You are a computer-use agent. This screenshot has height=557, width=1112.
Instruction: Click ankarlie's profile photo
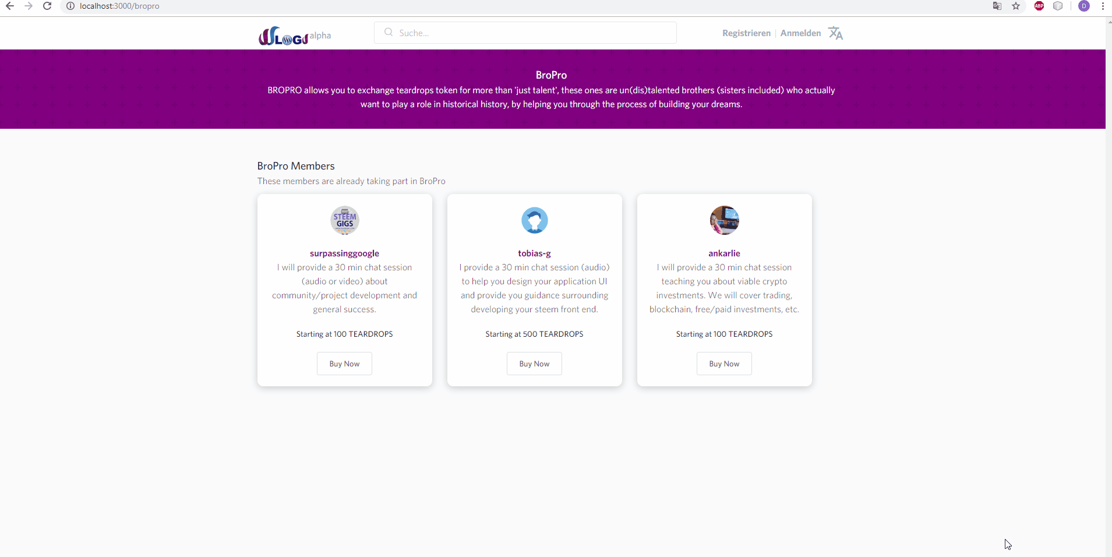point(725,220)
